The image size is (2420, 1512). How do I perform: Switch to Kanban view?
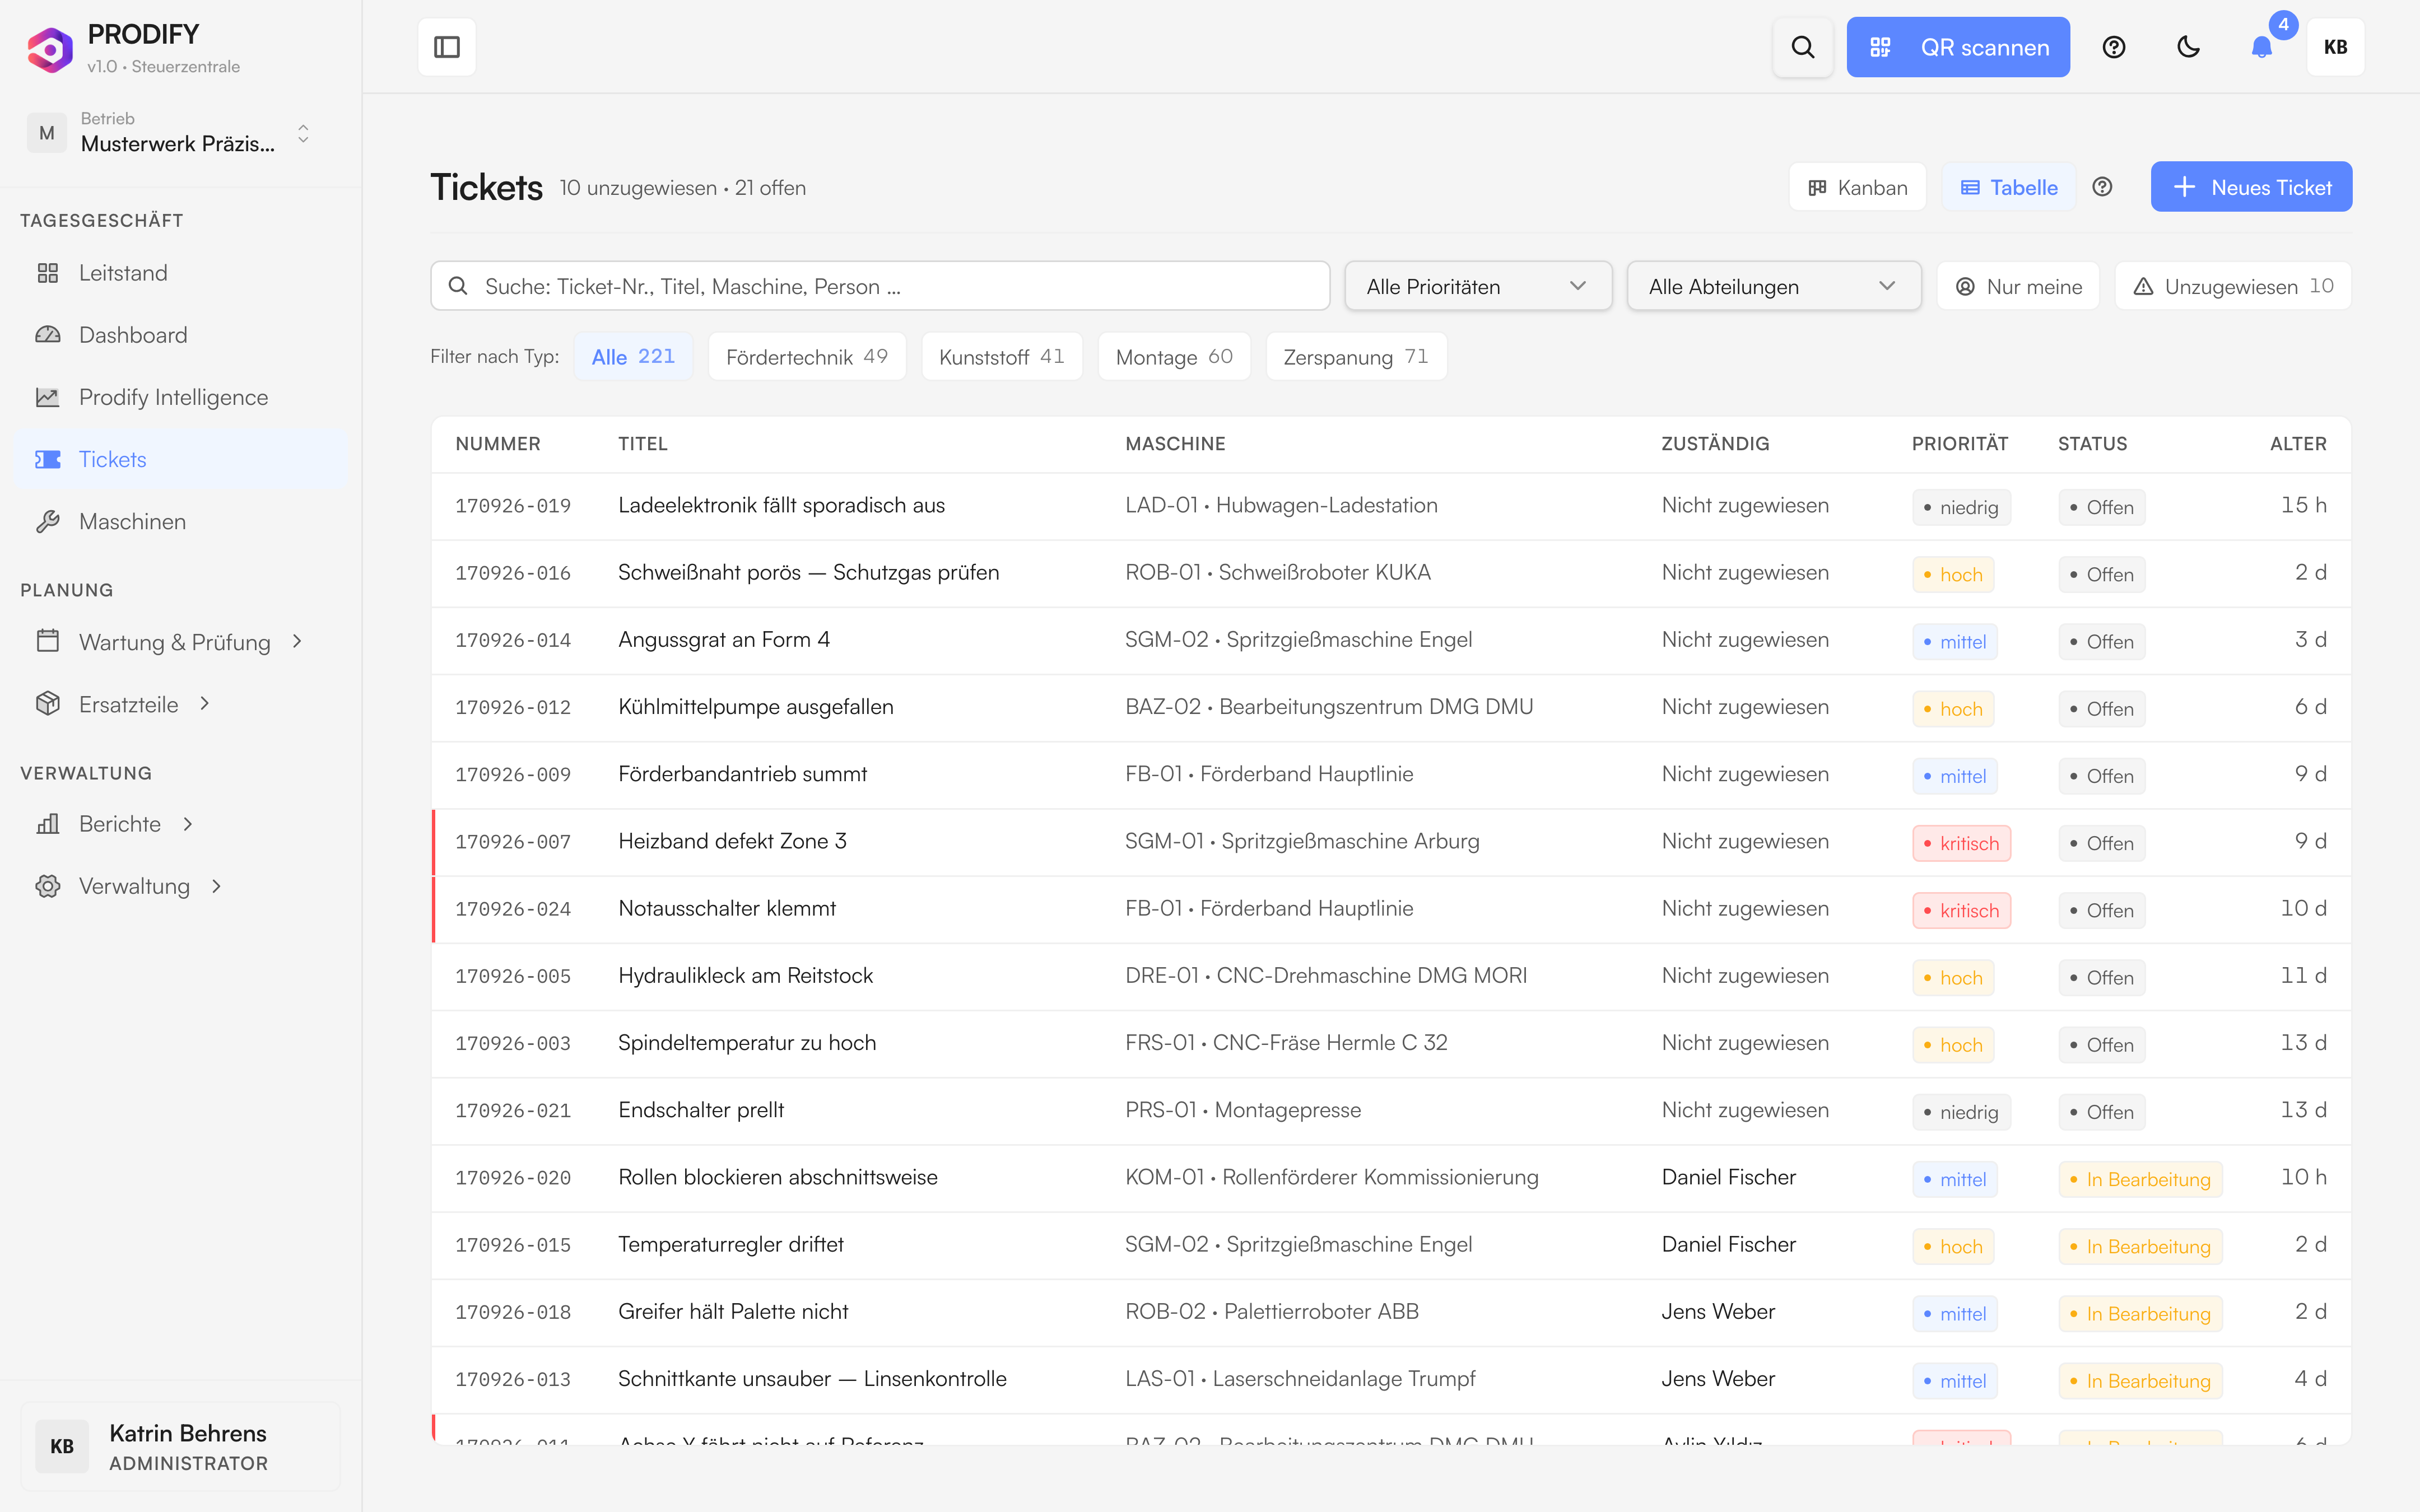pyautogui.click(x=1857, y=187)
